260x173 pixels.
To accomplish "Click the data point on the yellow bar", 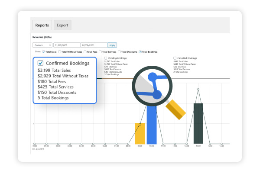I will pyautogui.click(x=140, y=123).
